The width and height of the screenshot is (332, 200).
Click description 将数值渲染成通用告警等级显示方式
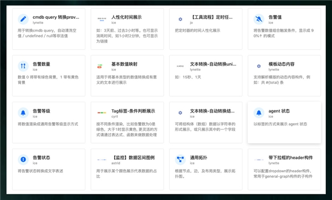[x=48, y=124]
